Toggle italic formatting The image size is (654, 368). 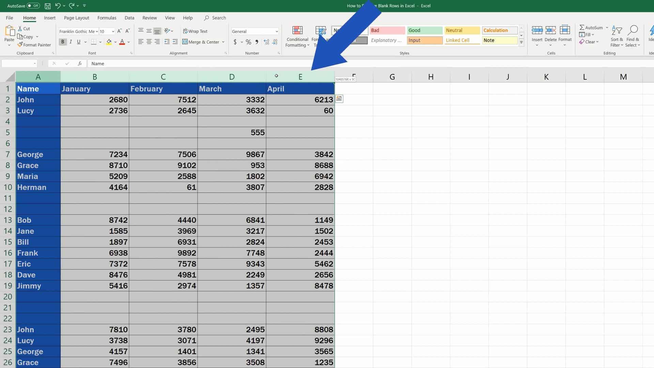pos(71,42)
